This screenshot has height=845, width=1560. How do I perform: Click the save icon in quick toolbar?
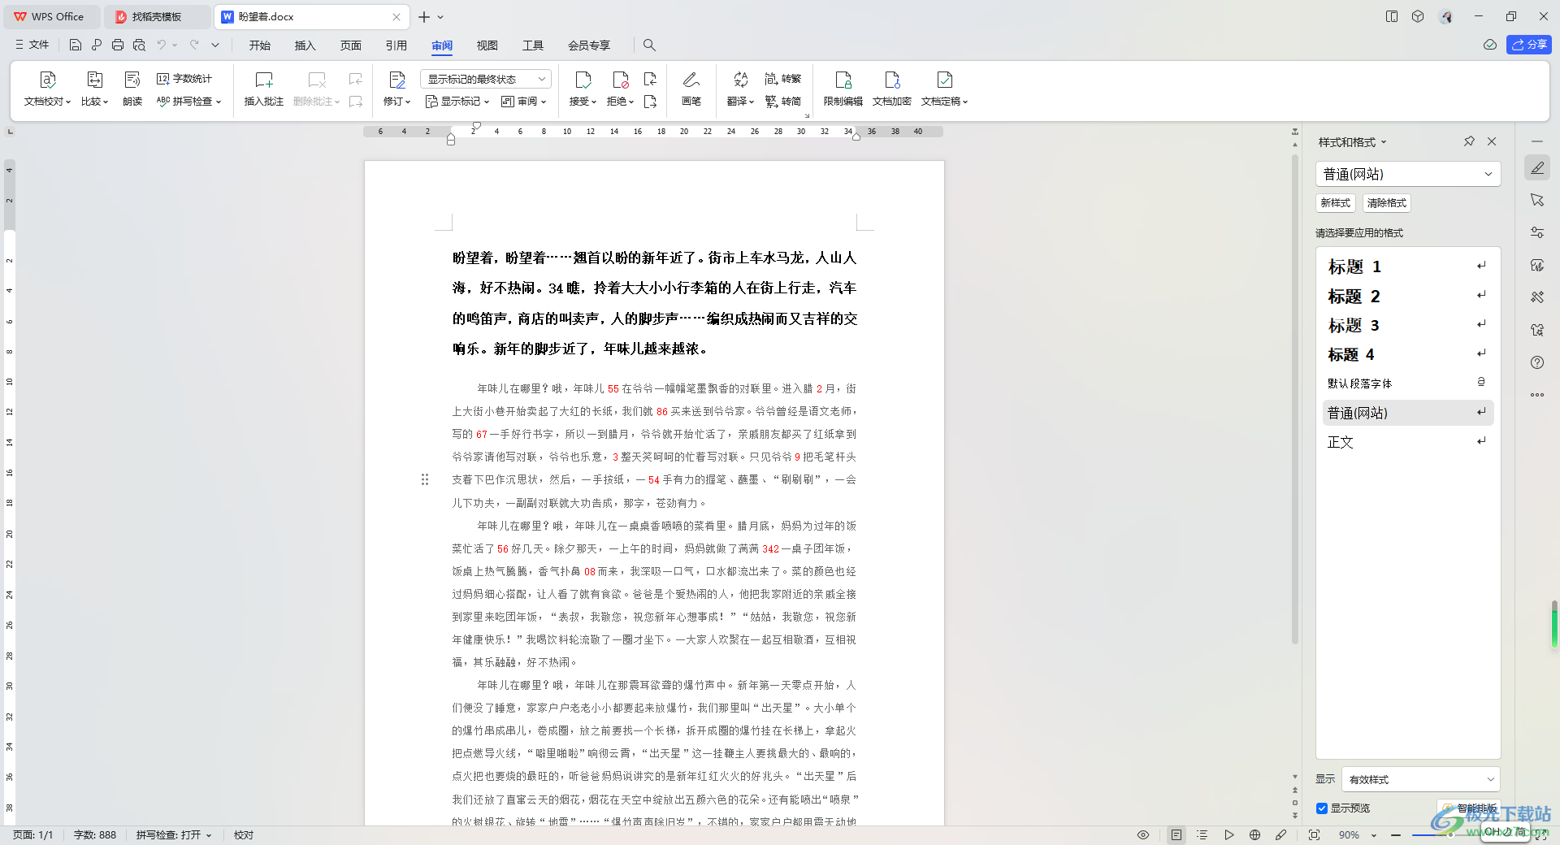tap(76, 45)
